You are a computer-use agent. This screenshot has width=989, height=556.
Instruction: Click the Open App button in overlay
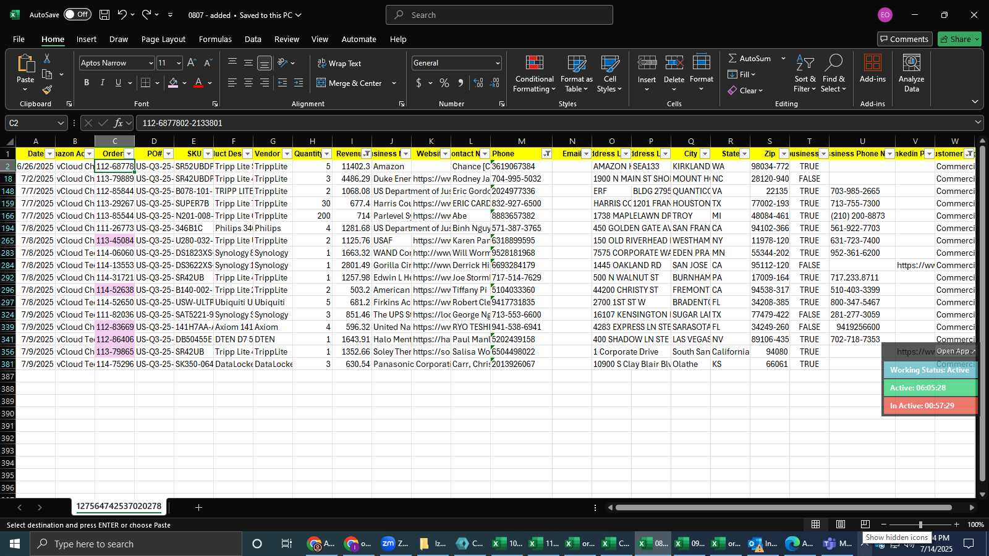click(x=955, y=351)
